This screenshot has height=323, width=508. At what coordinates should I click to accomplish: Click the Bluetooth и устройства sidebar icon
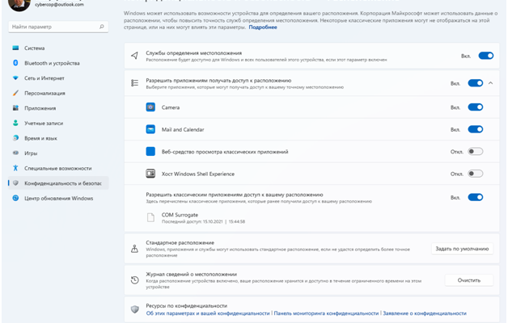pos(15,63)
